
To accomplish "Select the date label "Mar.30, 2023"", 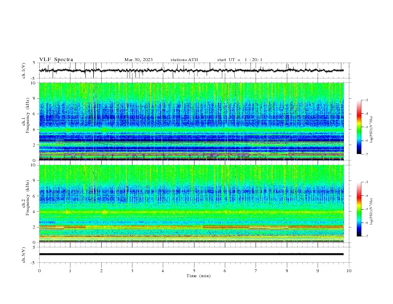I will pyautogui.click(x=138, y=60).
